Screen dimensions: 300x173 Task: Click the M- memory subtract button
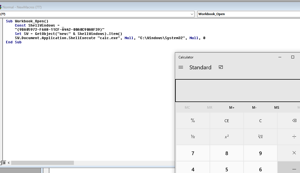point(254,107)
